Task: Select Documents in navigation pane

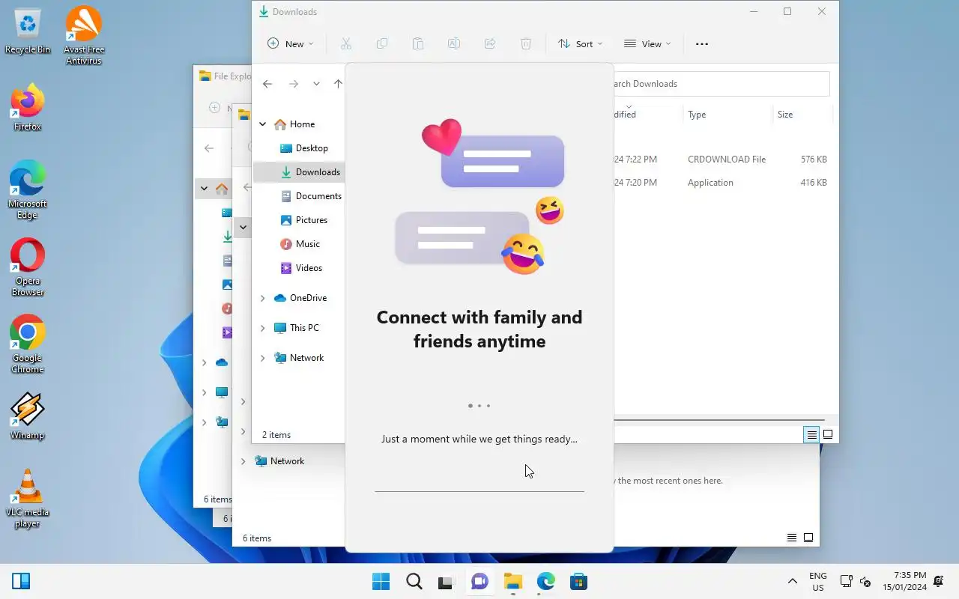Action: click(311, 196)
